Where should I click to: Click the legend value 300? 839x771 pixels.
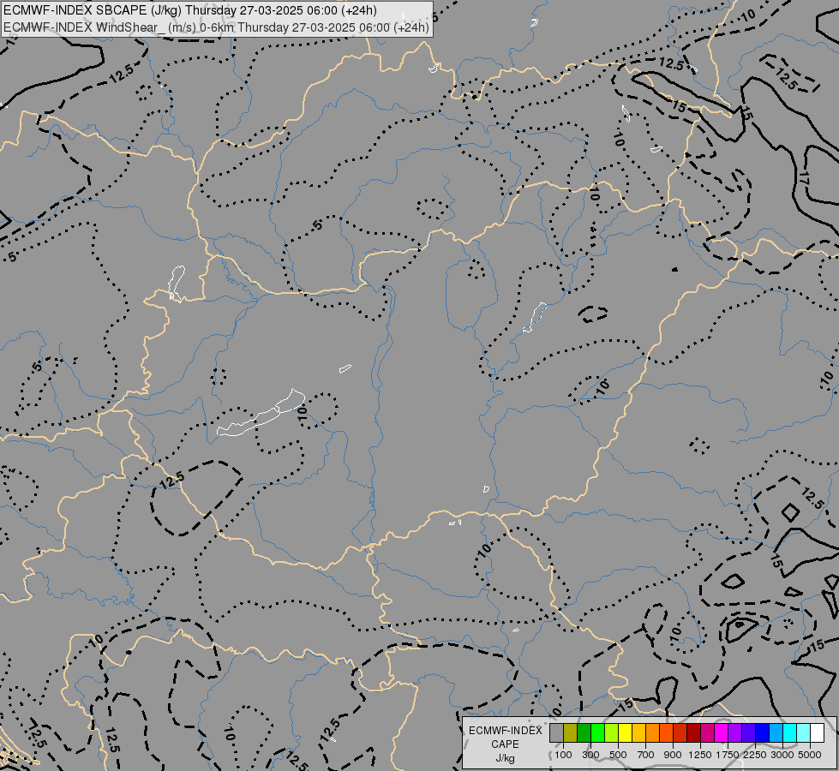pos(590,755)
